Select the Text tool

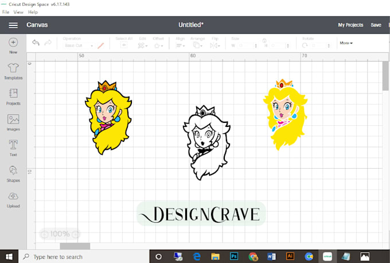tap(13, 145)
